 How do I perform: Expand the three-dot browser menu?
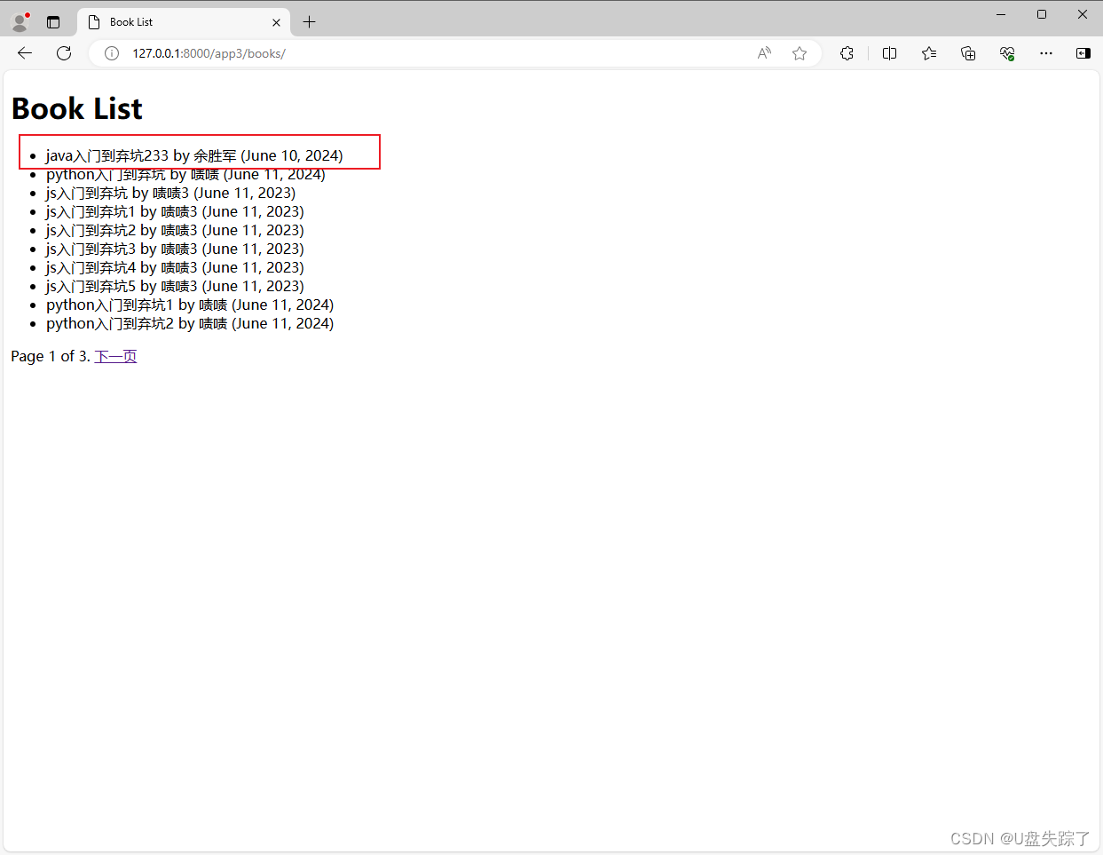pos(1045,53)
